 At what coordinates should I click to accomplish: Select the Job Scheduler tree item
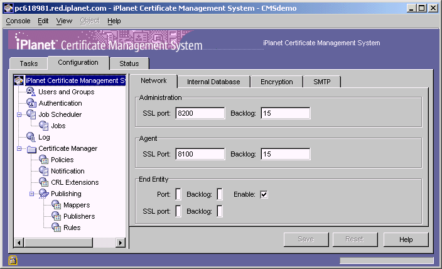pyautogui.click(x=60, y=114)
